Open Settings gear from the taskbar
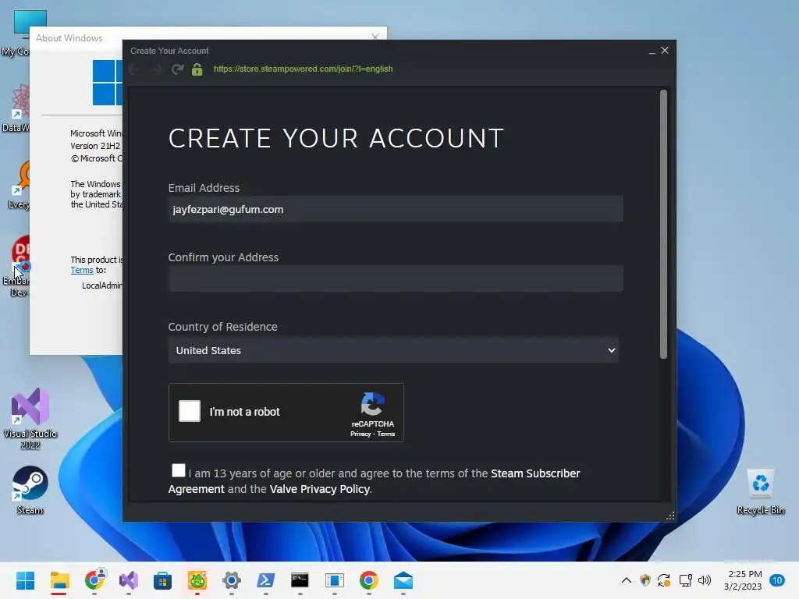Image resolution: width=799 pixels, height=599 pixels. point(231,580)
